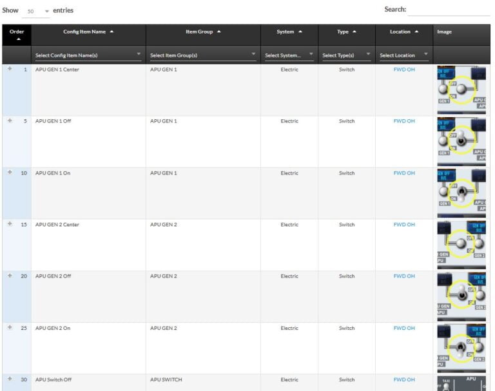Screen dimensions: 495x391
Task: Open APU GEN 2 On switch thumbnail
Action: click(x=461, y=347)
